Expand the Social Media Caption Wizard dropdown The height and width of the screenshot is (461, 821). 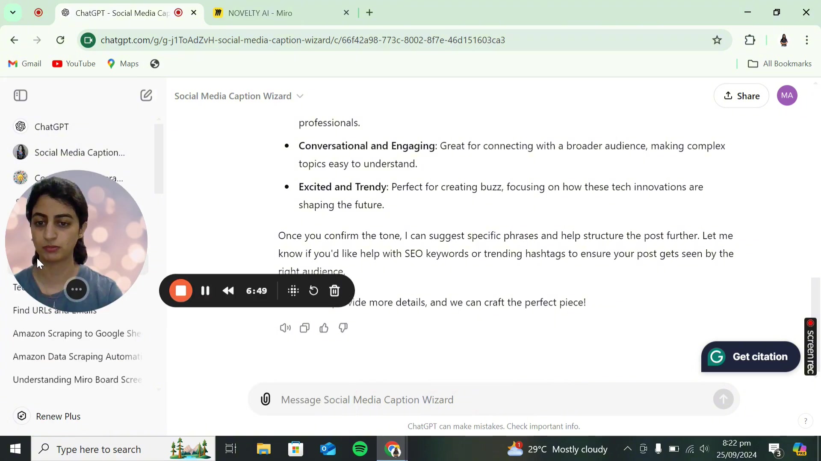[239, 96]
